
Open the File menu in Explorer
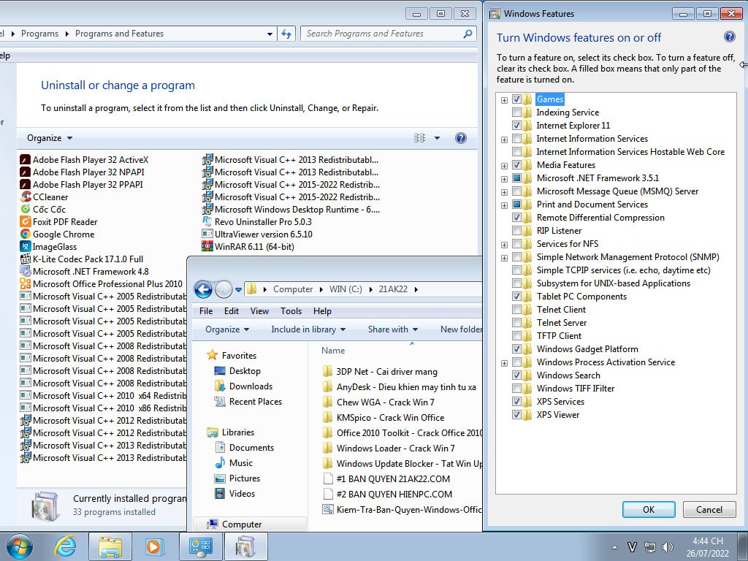(206, 311)
